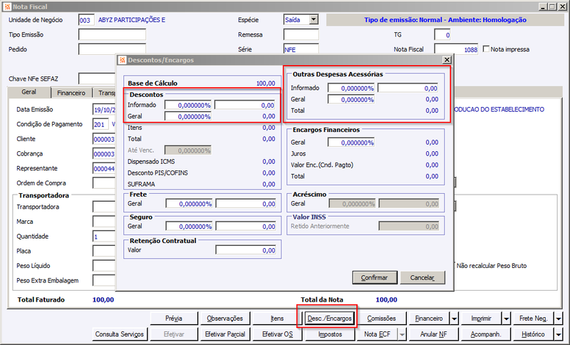Click the Base de Cálculo value 100,00
This screenshot has width=570, height=345.
266,83
